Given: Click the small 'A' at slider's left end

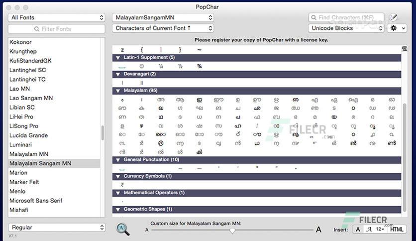Looking at the screenshot, I should point(147,231).
